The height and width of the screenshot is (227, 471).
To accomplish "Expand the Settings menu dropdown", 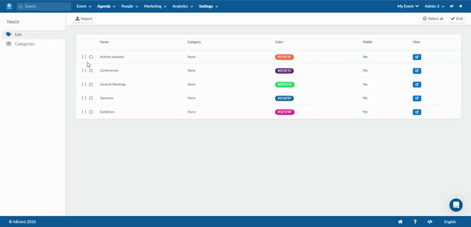I will pyautogui.click(x=208, y=6).
